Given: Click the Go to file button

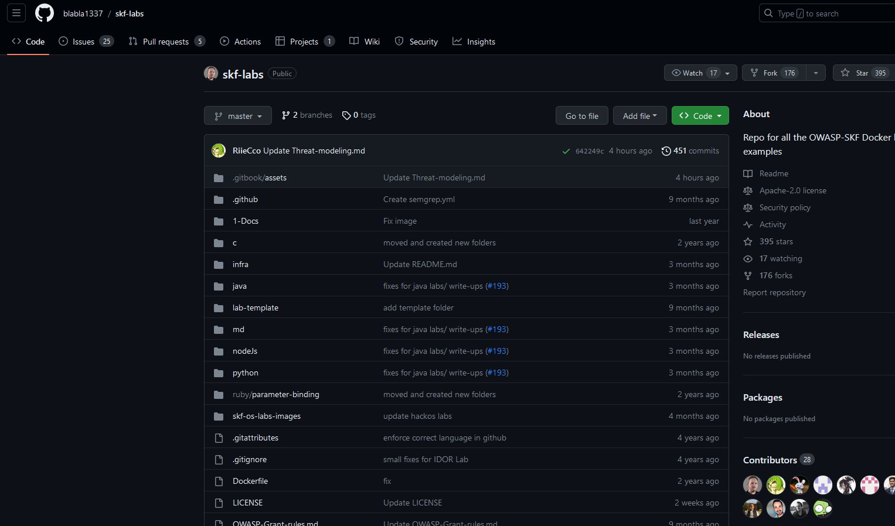Looking at the screenshot, I should point(582,115).
